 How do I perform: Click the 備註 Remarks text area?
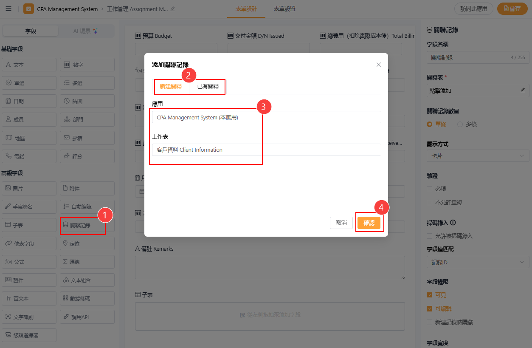tap(270, 267)
